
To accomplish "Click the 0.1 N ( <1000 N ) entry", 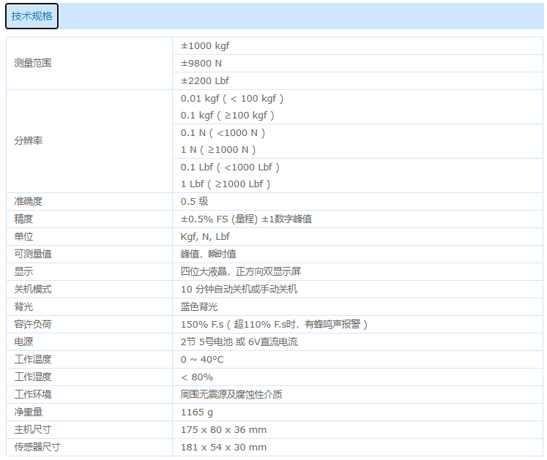I will point(223,132).
